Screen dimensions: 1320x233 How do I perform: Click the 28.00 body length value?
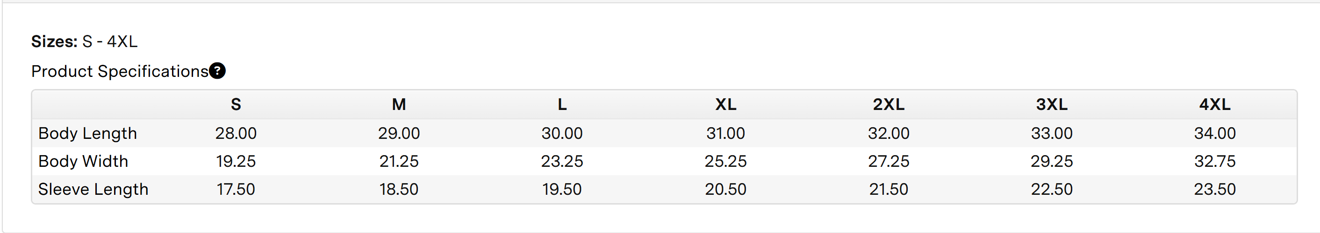[236, 133]
